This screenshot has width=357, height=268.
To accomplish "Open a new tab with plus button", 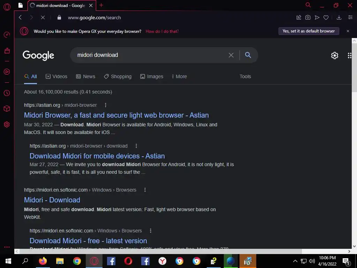I will 101,5.
